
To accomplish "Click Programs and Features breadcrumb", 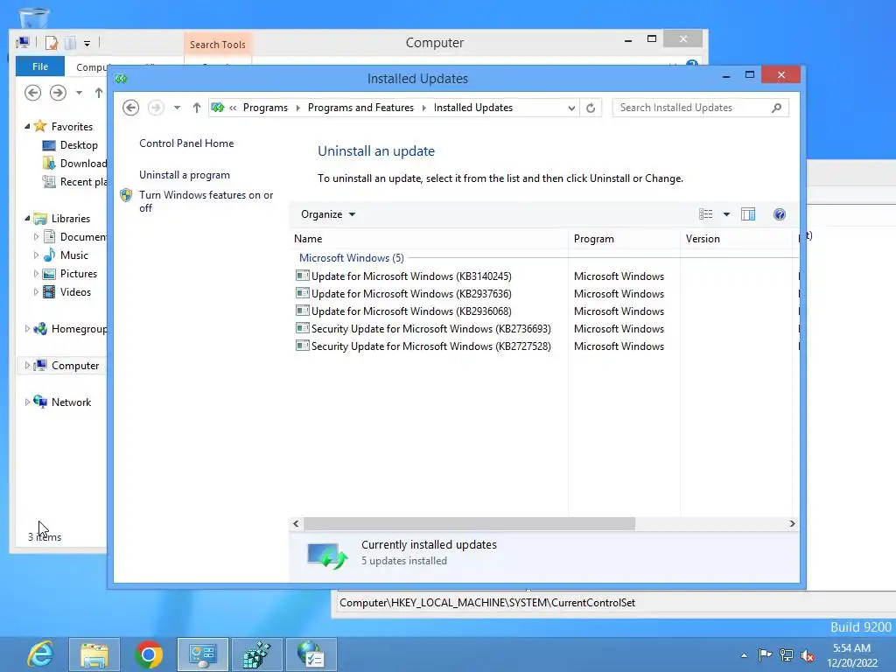I will pyautogui.click(x=360, y=108).
